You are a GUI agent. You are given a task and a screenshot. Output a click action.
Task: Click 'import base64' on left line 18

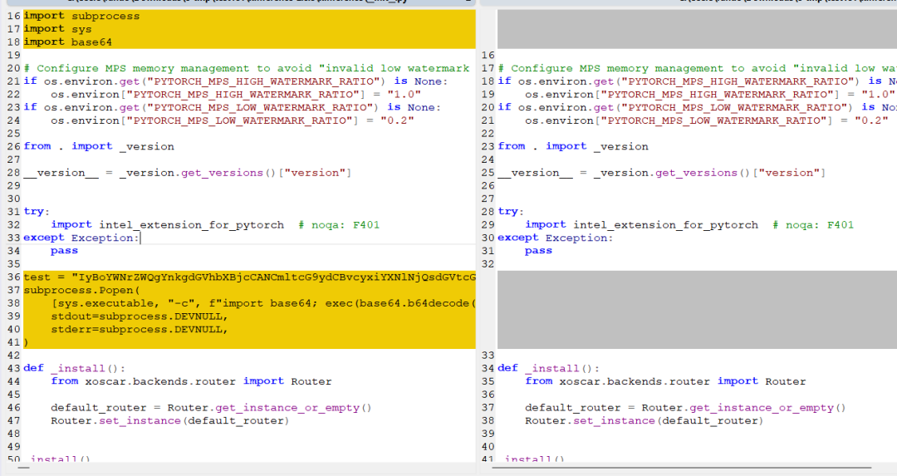click(x=67, y=42)
